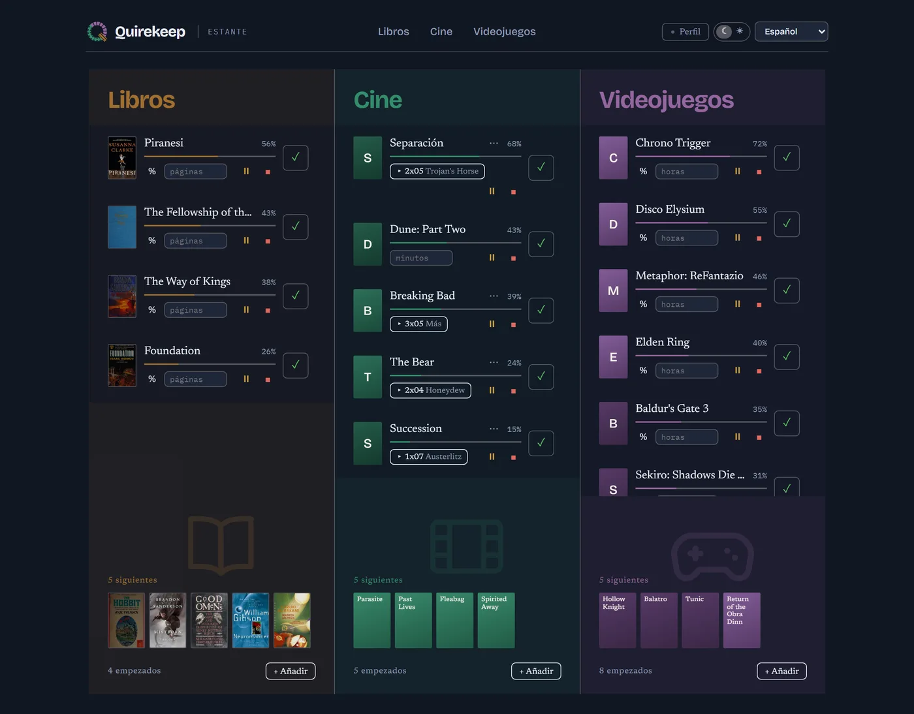This screenshot has height=714, width=914.
Task: Mark Succession as completed
Action: pyautogui.click(x=541, y=443)
